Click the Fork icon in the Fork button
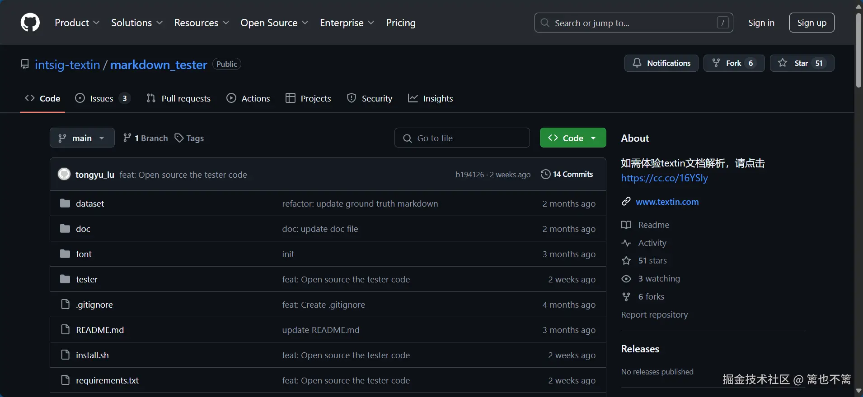 716,63
